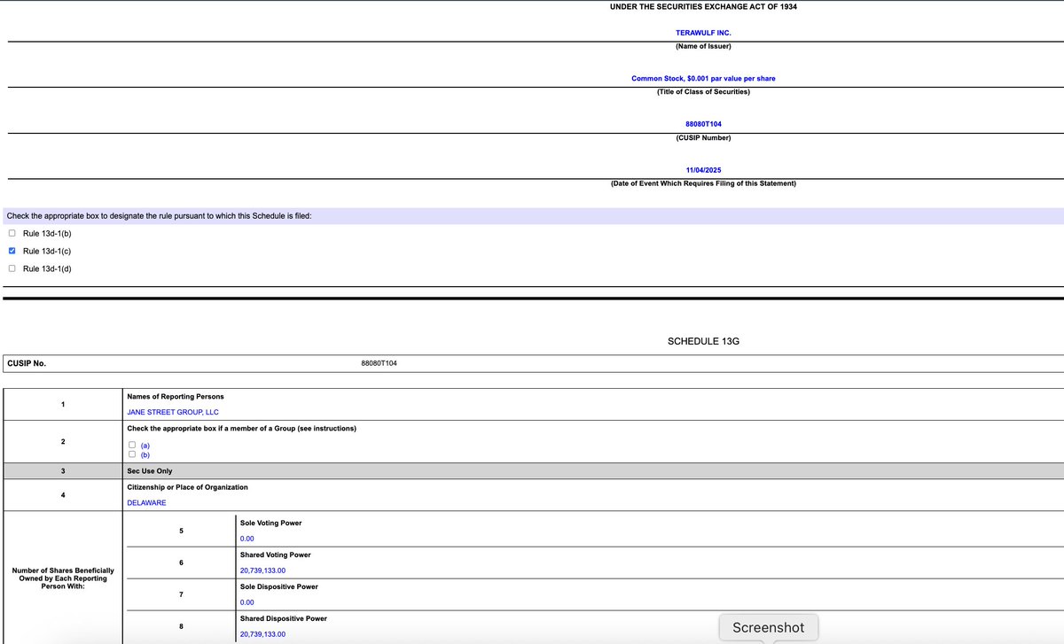Viewport: 1064px width, 644px height.
Task: Click the Sole Dispositive Power label
Action: (x=279, y=586)
